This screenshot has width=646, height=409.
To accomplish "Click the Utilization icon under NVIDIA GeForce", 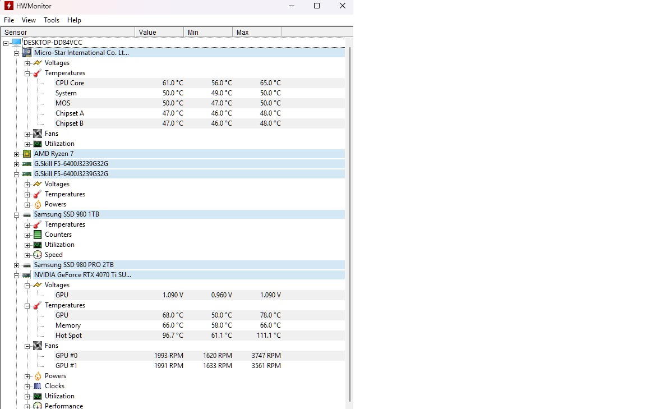I will point(38,396).
